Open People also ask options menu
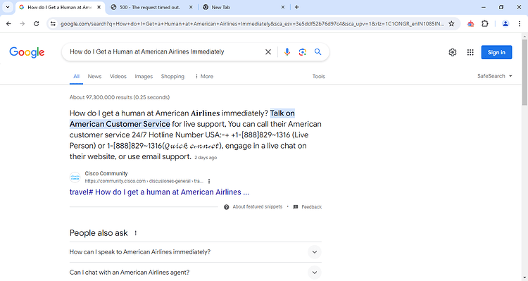The height and width of the screenshot is (281, 528). point(136,233)
